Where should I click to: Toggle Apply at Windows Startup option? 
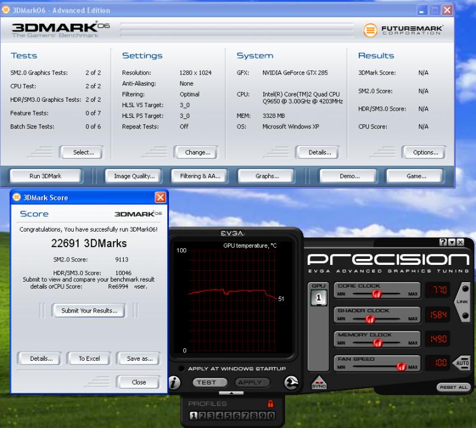[x=181, y=368]
